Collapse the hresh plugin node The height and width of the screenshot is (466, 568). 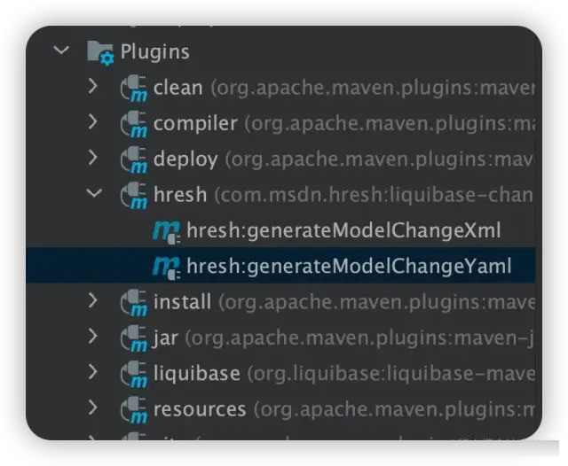(93, 193)
